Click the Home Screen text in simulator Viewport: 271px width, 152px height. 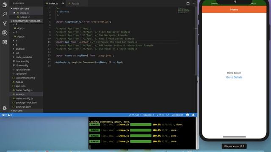(234, 73)
